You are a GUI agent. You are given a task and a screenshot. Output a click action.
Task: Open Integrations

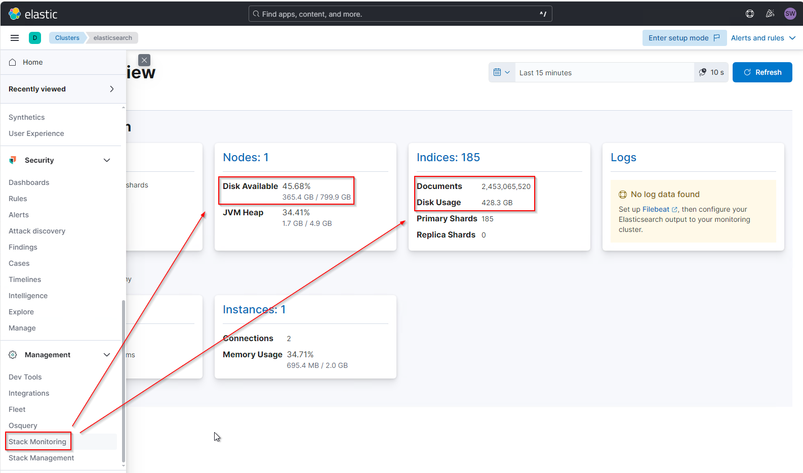point(29,393)
